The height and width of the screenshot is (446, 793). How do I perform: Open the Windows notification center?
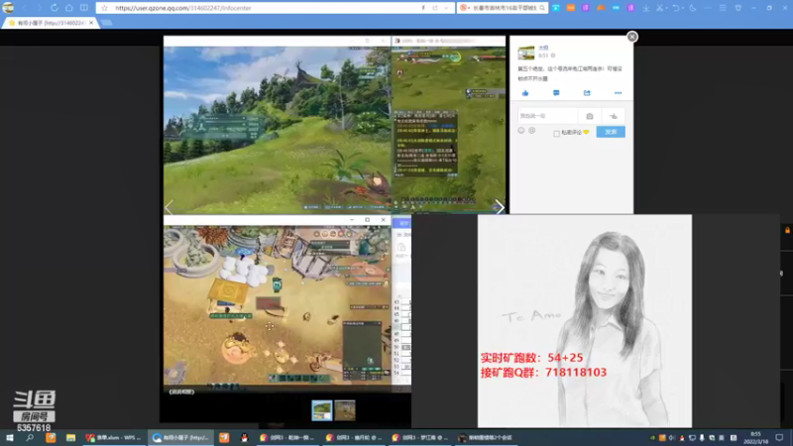779,438
